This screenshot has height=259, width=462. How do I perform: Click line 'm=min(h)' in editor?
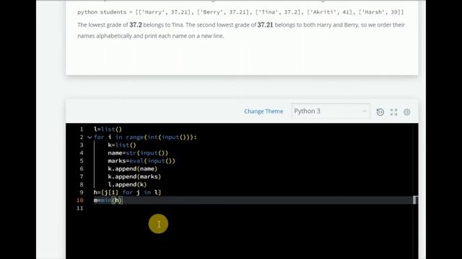click(x=108, y=200)
